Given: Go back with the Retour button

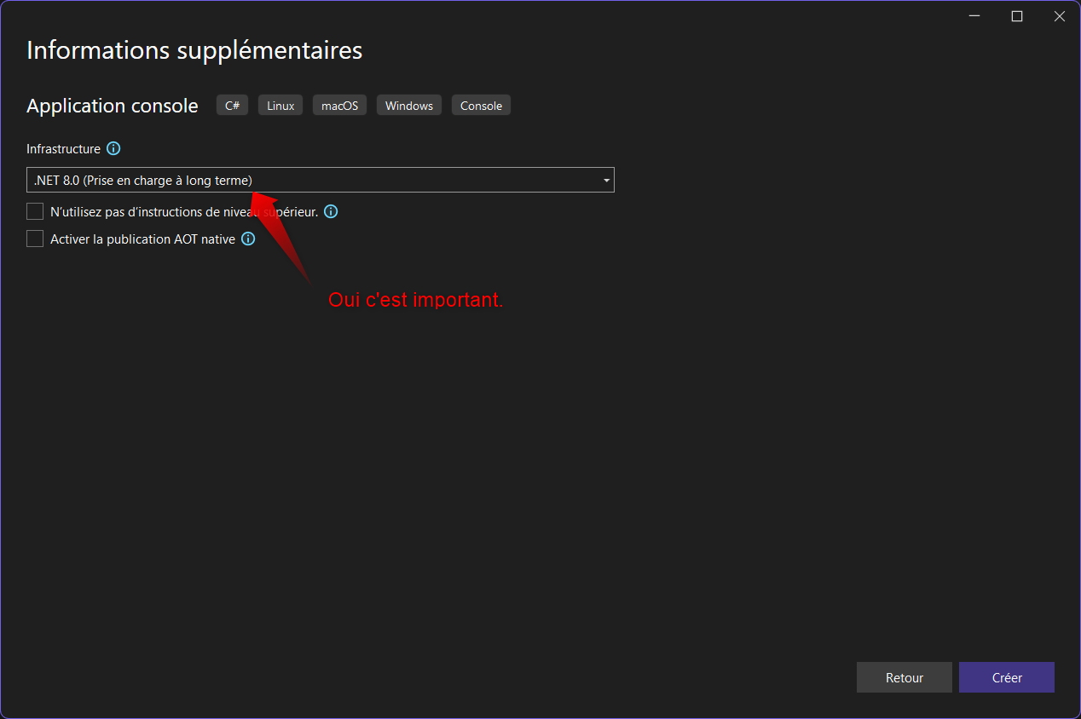Looking at the screenshot, I should click(904, 678).
